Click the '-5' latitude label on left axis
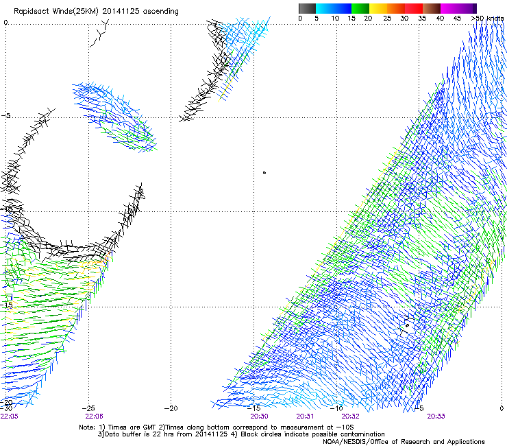 6,116
